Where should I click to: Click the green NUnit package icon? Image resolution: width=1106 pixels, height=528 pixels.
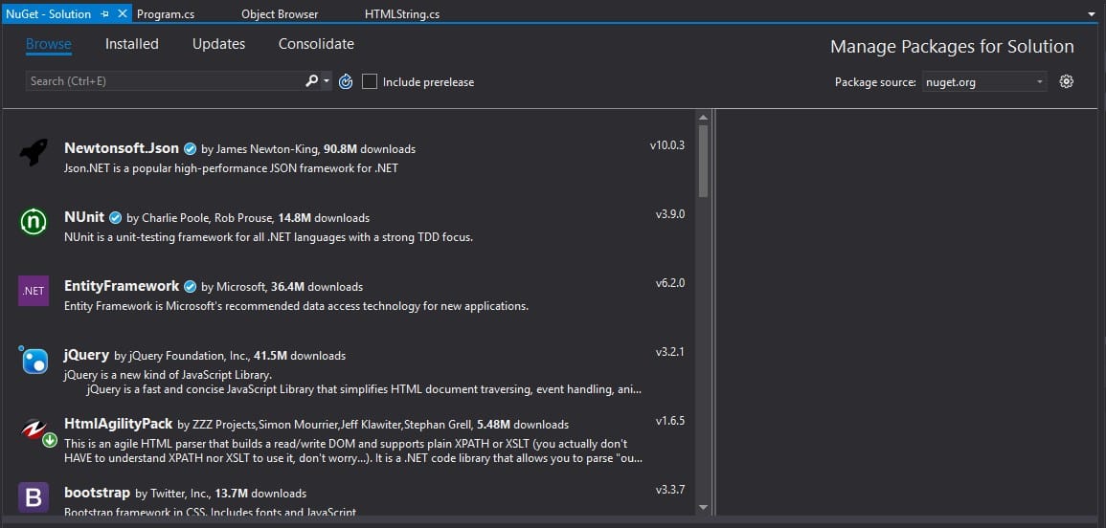click(x=34, y=222)
